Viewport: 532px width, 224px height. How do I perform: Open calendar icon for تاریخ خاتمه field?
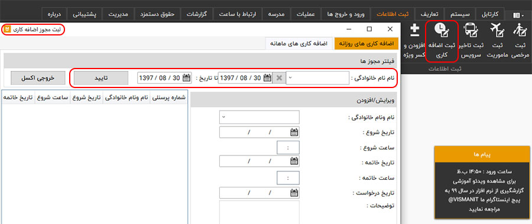click(x=294, y=162)
